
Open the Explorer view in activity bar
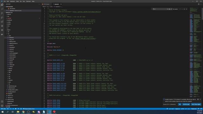coord(2,5)
